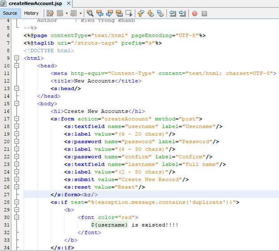279x251 pixels.
Task: Click the exception.message.contains test expression
Action: pos(162,202)
